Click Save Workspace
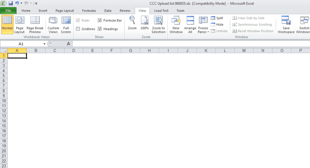Screen dimensions: 310x168 [286, 24]
